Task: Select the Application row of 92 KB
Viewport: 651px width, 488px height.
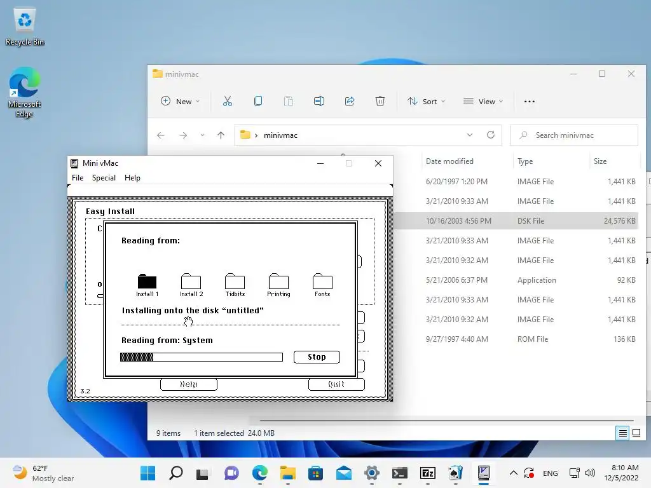Action: point(516,280)
